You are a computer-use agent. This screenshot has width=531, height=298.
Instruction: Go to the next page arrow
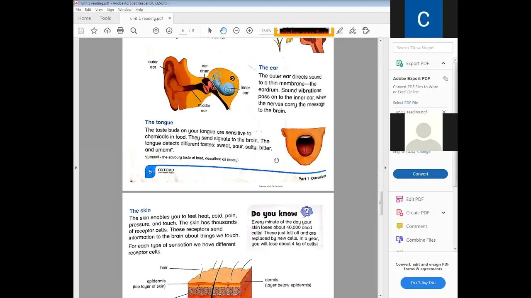pos(169,31)
